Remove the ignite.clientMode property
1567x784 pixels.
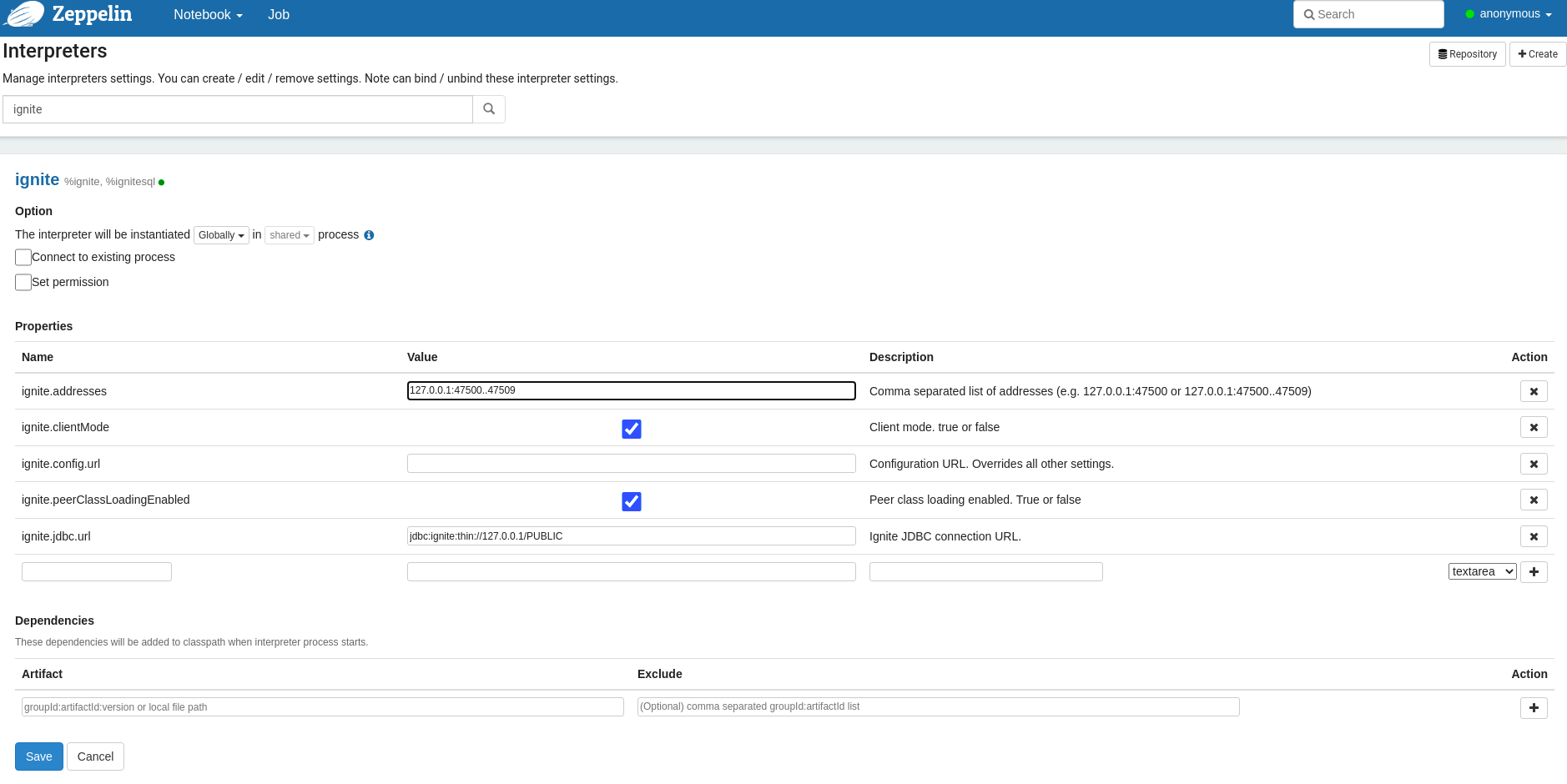point(1534,427)
